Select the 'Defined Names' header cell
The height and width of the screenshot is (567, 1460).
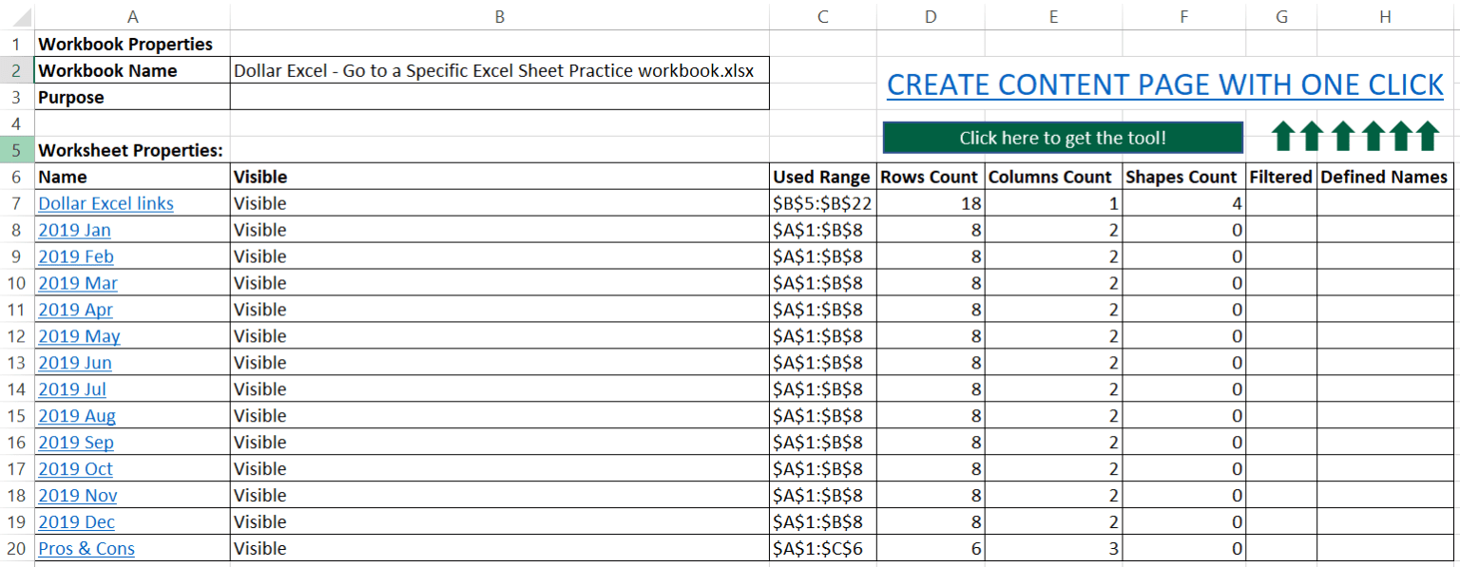(x=1385, y=177)
